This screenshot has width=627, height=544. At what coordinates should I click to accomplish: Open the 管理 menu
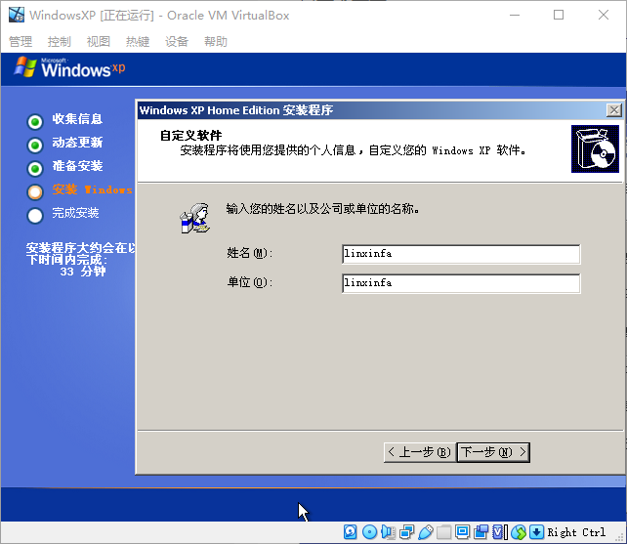pos(21,41)
